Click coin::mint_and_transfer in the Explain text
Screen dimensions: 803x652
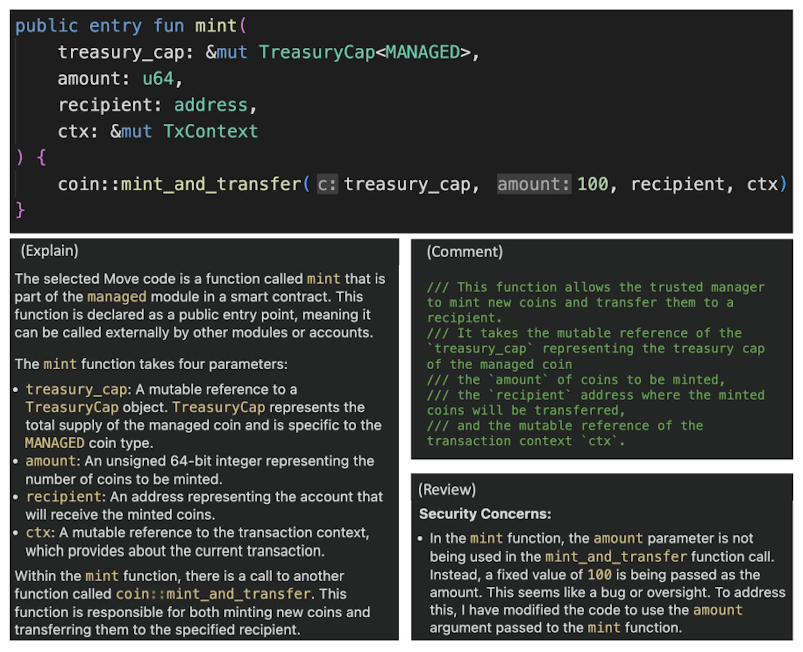pyautogui.click(x=213, y=594)
